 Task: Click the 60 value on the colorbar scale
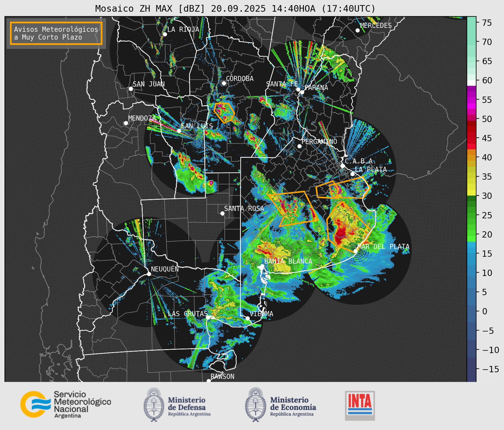point(487,80)
